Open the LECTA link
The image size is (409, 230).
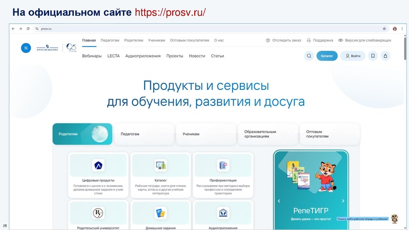tap(113, 56)
